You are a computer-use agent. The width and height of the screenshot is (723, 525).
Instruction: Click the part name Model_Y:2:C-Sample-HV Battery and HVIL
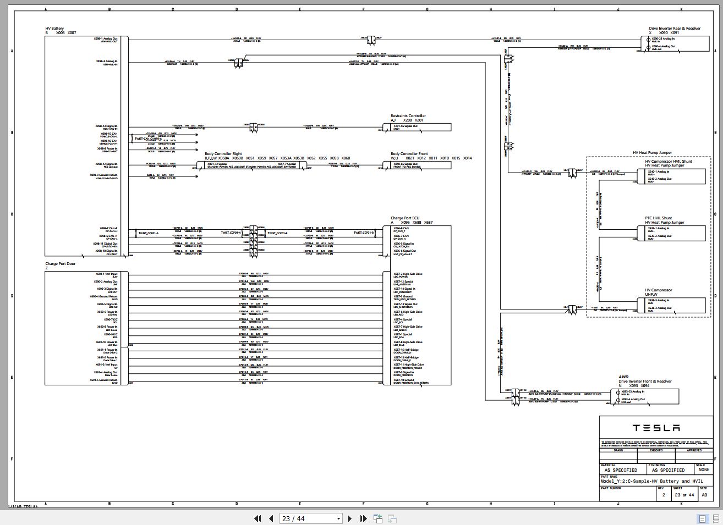651,480
